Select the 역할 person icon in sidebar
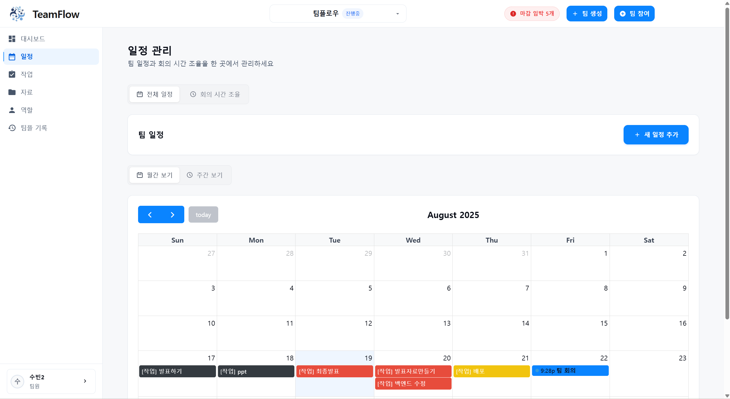The width and height of the screenshot is (730, 399). [x=12, y=110]
